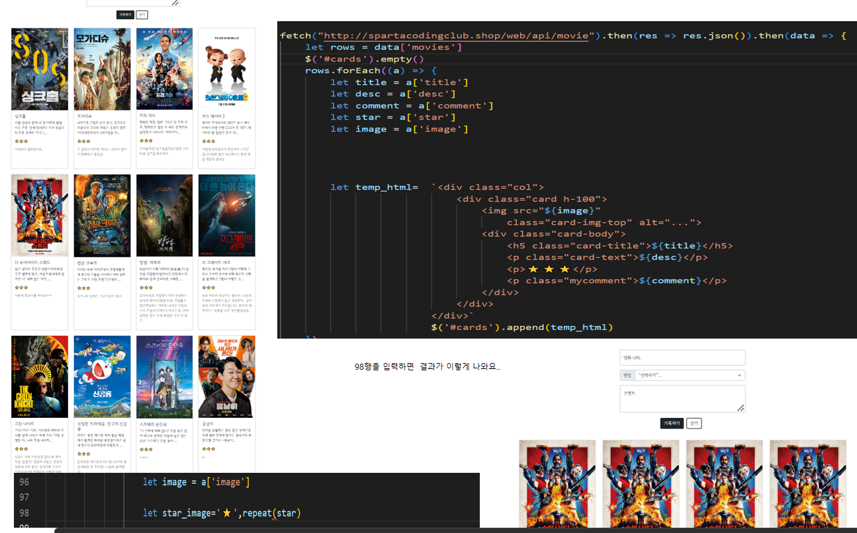The height and width of the screenshot is (533, 857).
Task: Click the "let rows = data['movies']" code line
Action: click(x=384, y=47)
